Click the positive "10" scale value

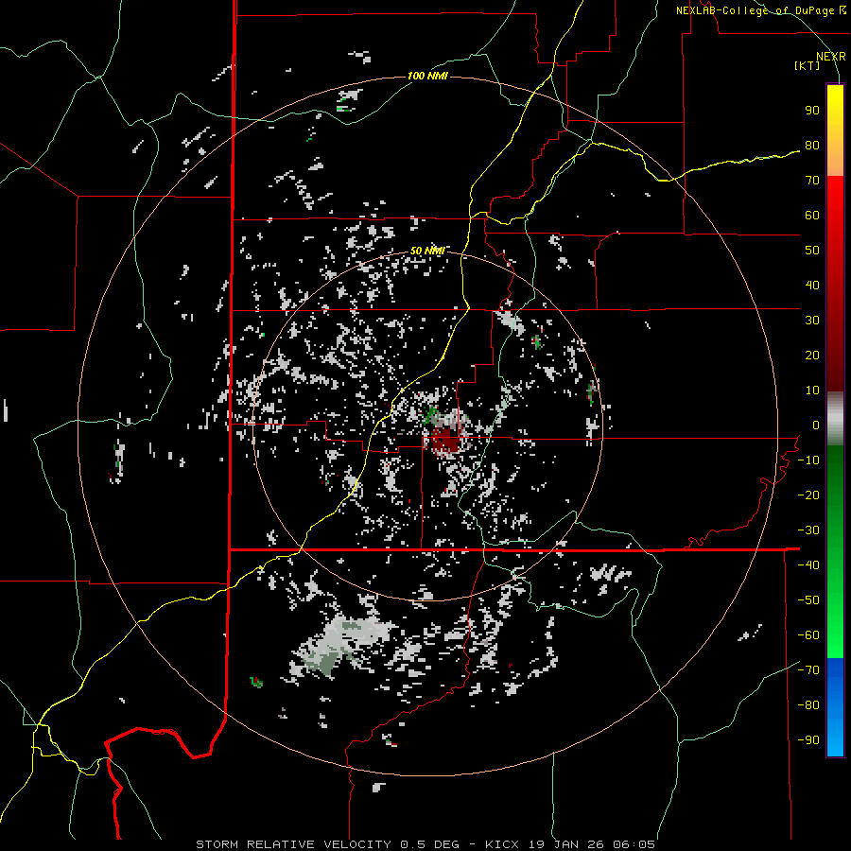click(x=812, y=391)
